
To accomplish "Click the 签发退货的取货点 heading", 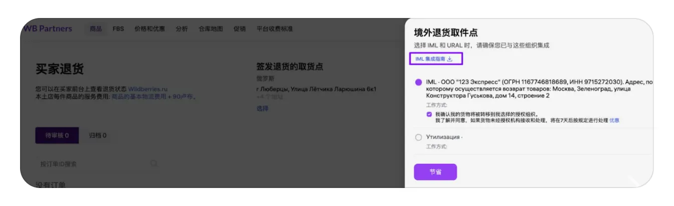I will [289, 66].
